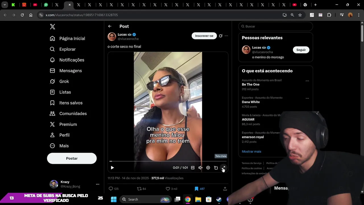Close the active X tab
364x205 pixels.
[x=69, y=5]
